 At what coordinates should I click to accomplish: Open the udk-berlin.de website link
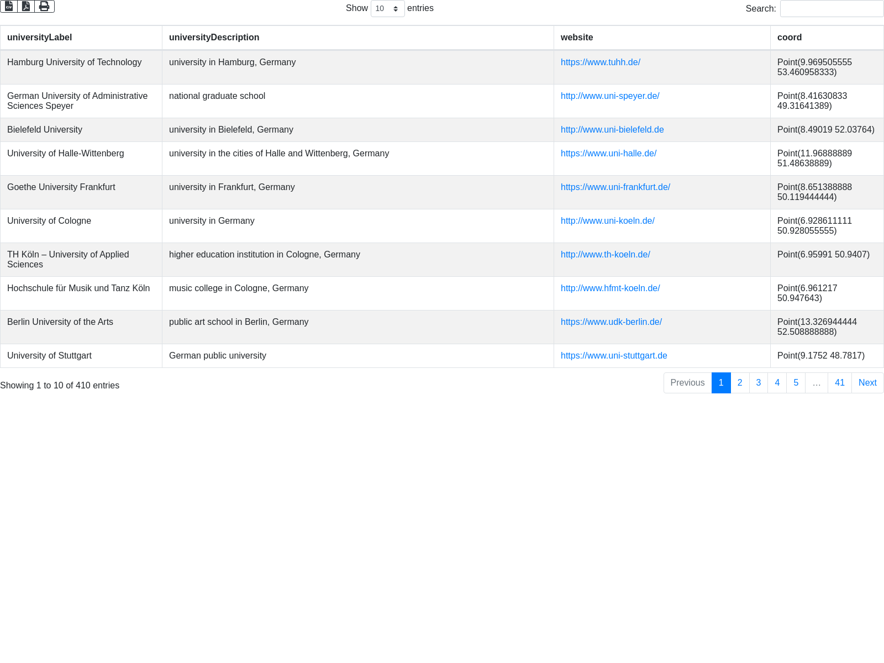coord(611,322)
